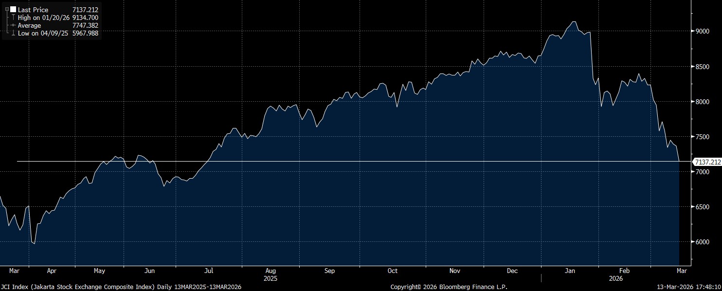Click the Bloomberg Finance copyright text

(x=449, y=287)
